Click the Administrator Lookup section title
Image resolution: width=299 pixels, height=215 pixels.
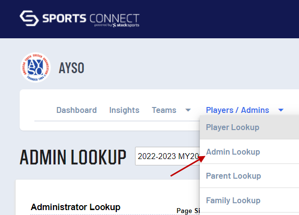tap(75, 207)
